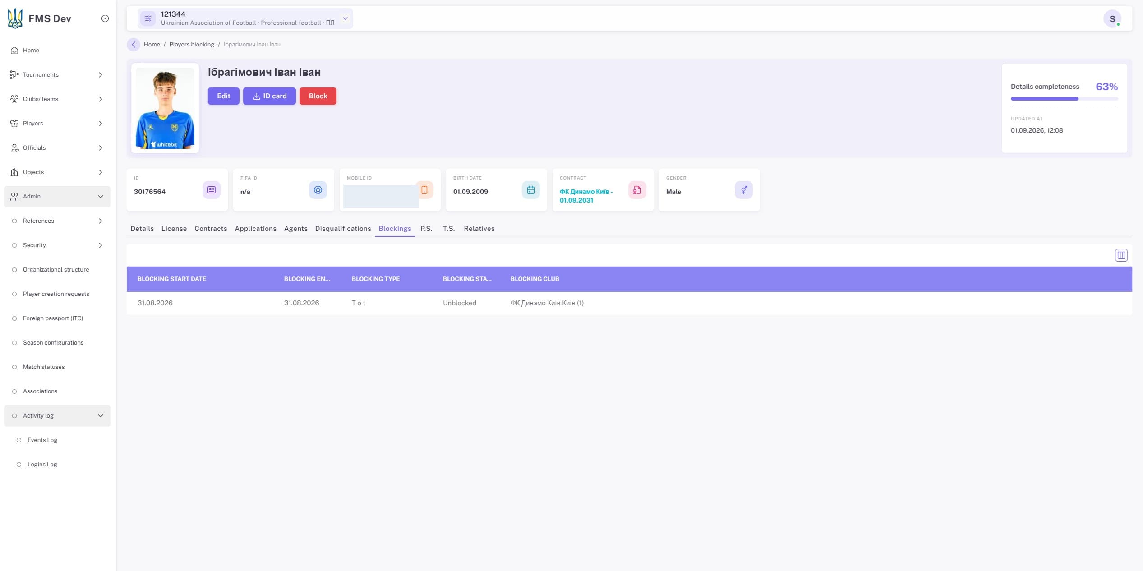Image resolution: width=1143 pixels, height=571 pixels.
Task: Click the Birth date calendar icon
Action: [531, 190]
